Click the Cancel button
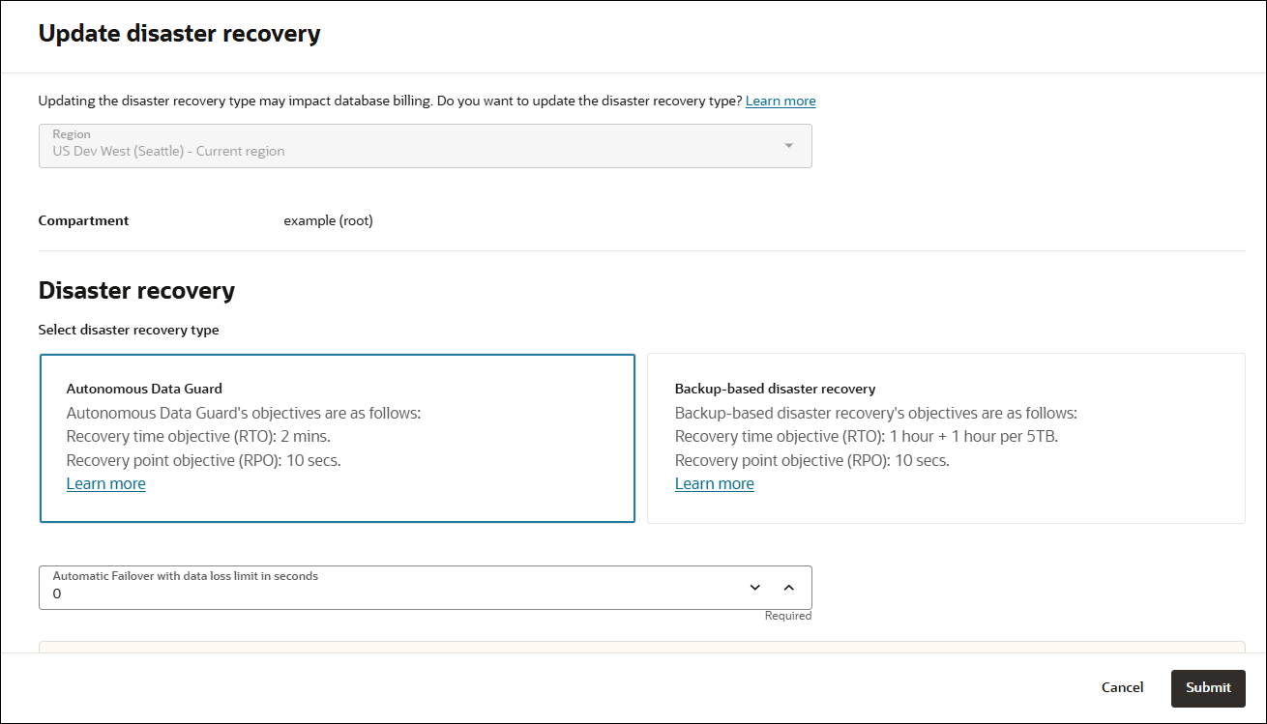Image resolution: width=1267 pixels, height=724 pixels. [1121, 688]
